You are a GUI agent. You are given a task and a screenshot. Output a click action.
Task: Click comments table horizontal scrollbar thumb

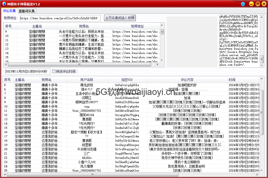click(93, 175)
